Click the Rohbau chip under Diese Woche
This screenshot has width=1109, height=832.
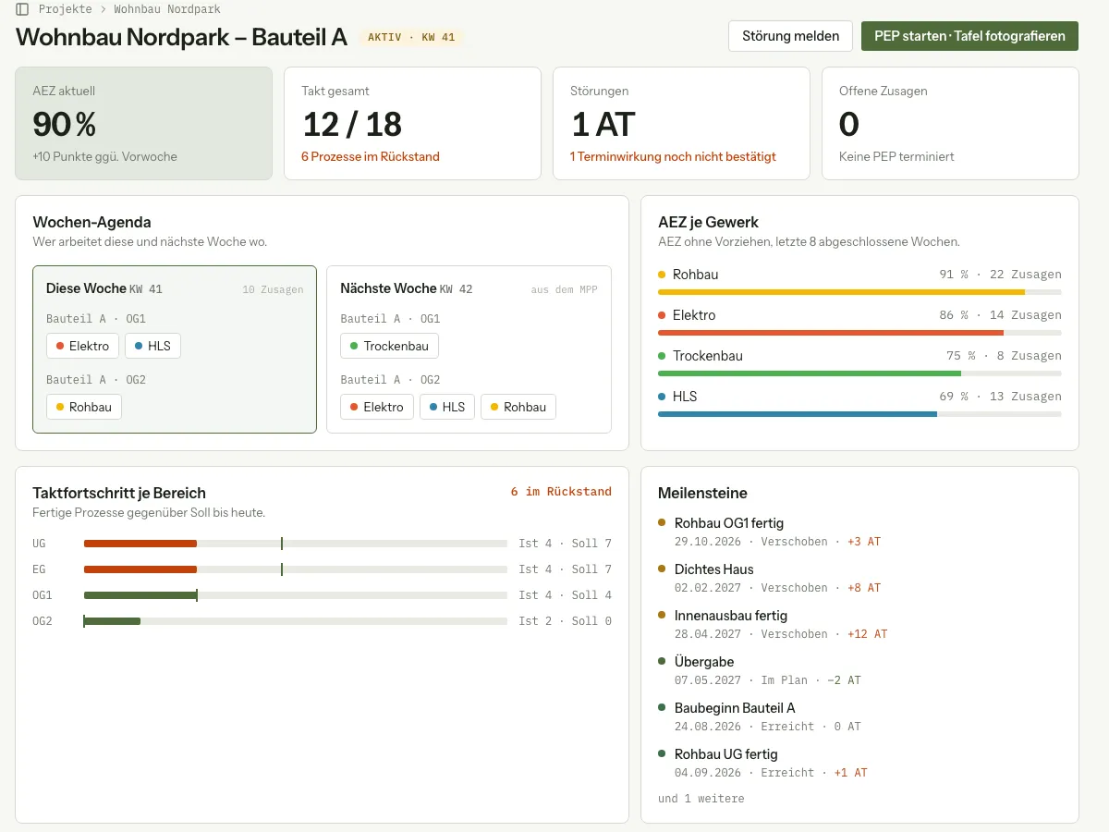point(84,407)
